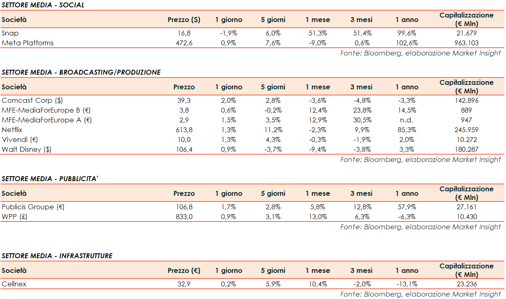The width and height of the screenshot is (506, 299).
Task: Click the SETTORE MEDIA - SOCIAL heading
Action: (x=43, y=5)
